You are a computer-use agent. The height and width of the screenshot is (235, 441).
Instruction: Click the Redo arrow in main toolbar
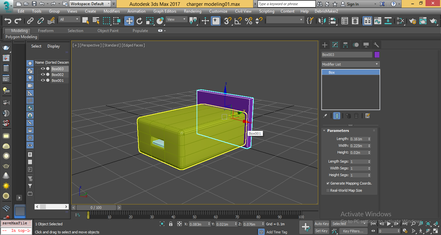[x=18, y=21]
